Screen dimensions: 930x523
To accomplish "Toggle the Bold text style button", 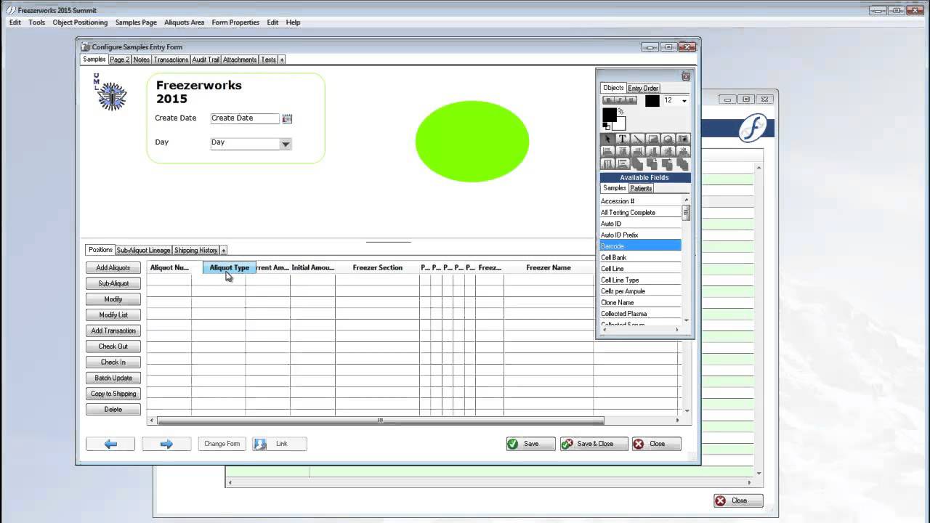I will [x=610, y=100].
